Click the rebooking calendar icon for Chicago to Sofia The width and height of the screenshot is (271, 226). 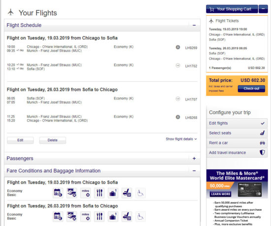coord(58,193)
